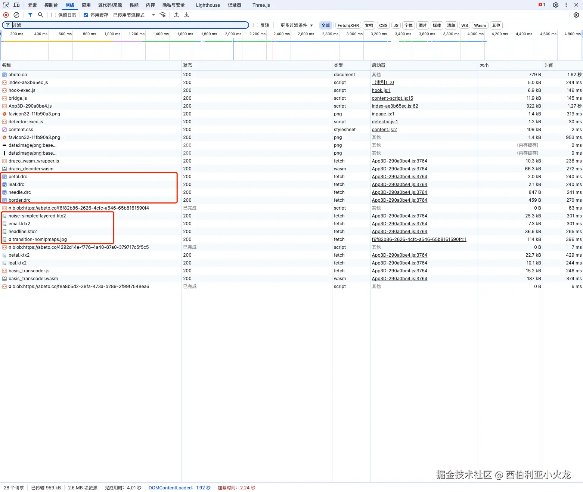Activate the inspect element picker icon
The width and height of the screenshot is (583, 492).
(x=6, y=5)
